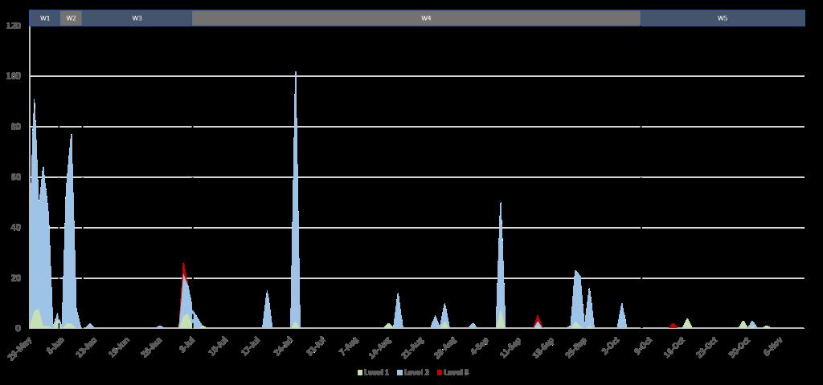This screenshot has height=385, width=823.
Task: Click the '80' y-axis label
Action: pos(16,127)
